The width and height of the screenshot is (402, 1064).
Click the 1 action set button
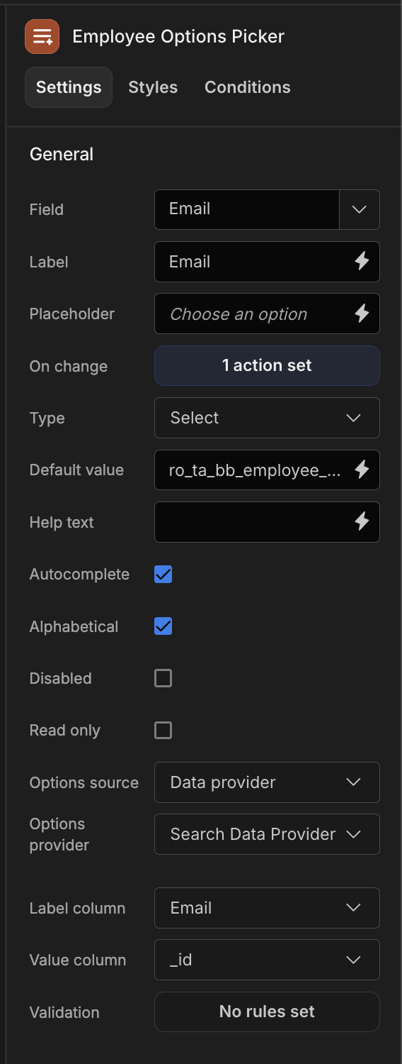click(x=267, y=366)
